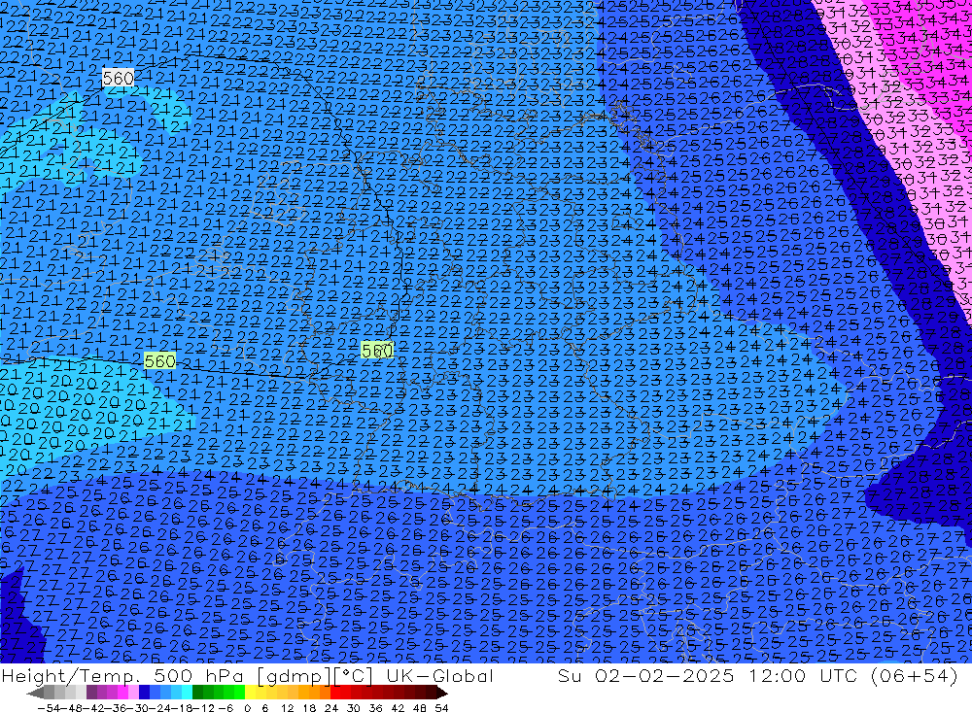Click the "0" legend scale value
Image resolution: width=972 pixels, height=712 pixels.
coord(247,708)
